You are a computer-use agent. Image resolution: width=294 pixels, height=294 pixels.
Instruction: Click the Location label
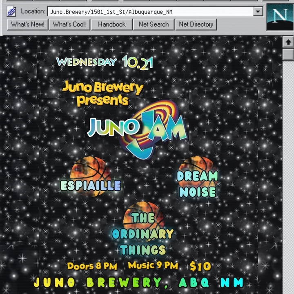coord(33,11)
